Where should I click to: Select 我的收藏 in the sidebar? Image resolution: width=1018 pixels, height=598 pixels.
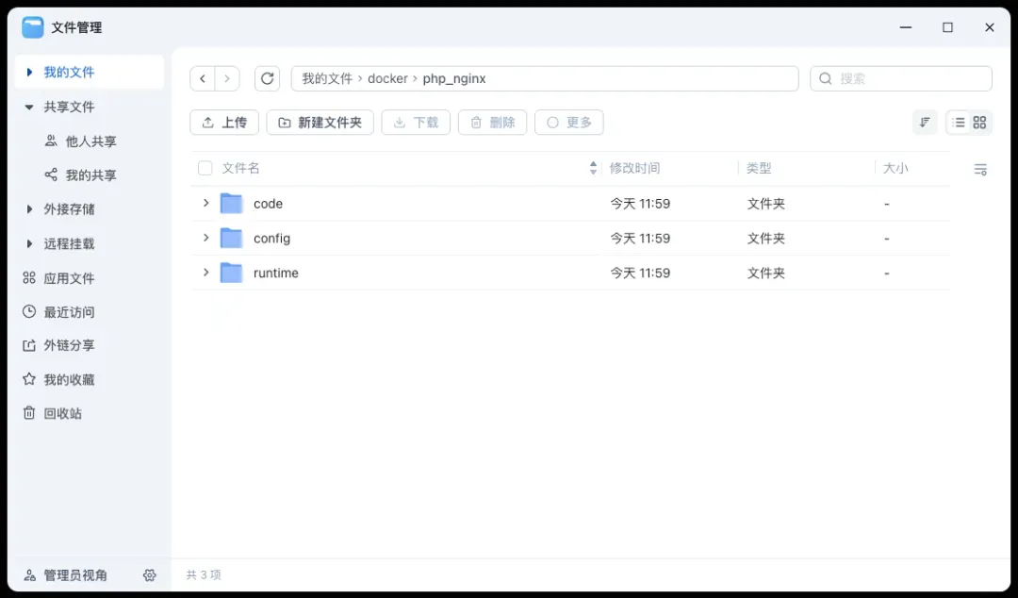click(x=69, y=379)
